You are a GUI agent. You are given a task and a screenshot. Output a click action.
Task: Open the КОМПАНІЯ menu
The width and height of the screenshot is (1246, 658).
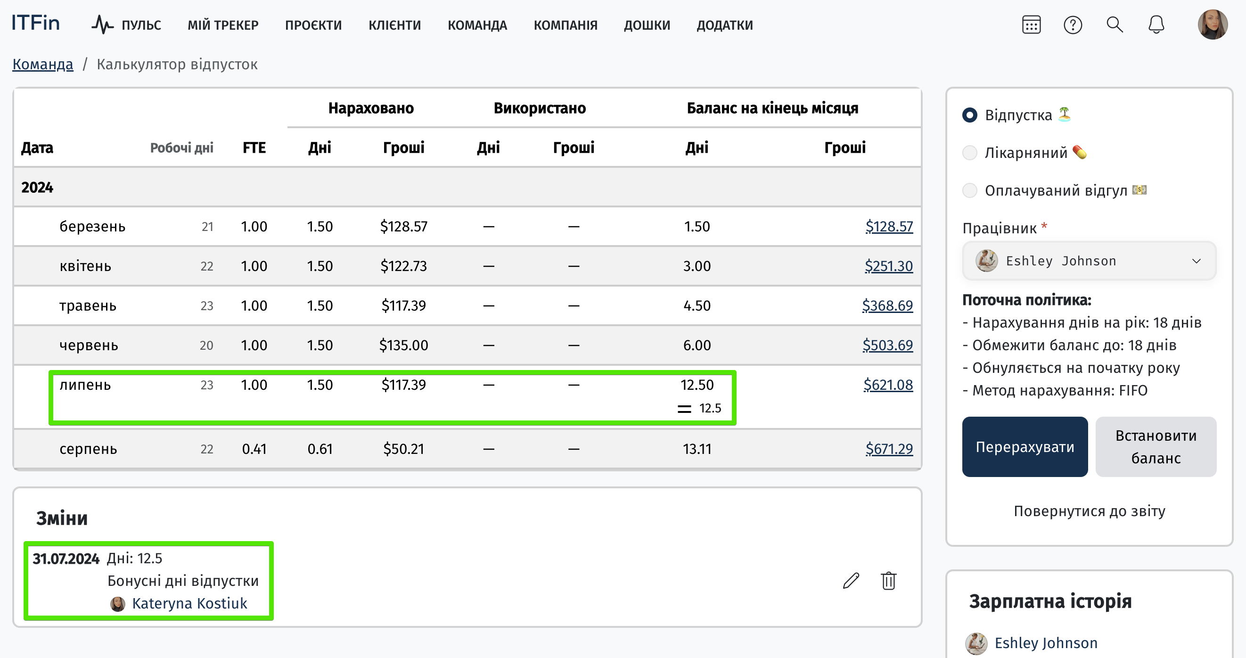pyautogui.click(x=566, y=25)
